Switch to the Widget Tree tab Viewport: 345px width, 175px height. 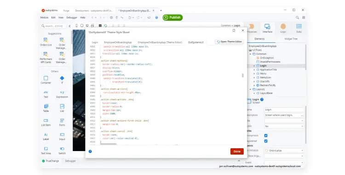291,39
